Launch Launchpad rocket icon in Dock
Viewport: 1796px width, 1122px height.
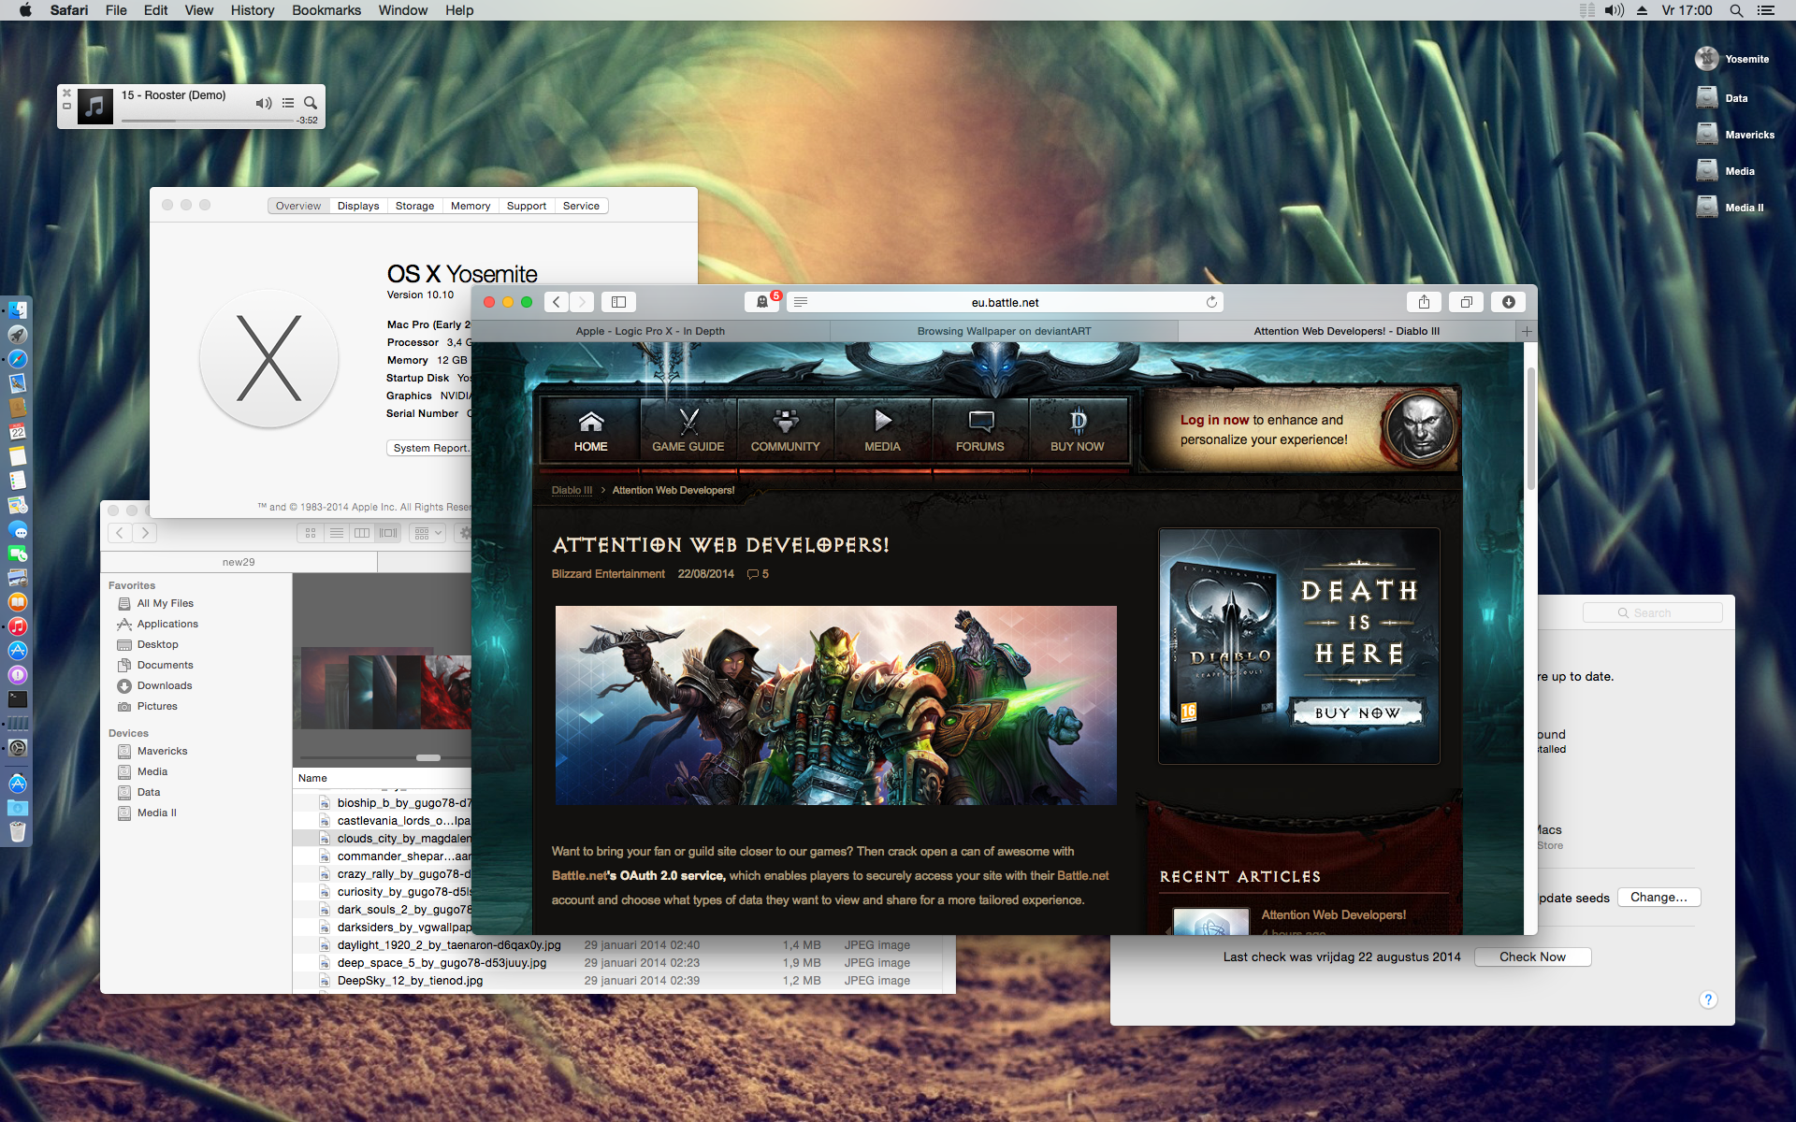tap(18, 335)
